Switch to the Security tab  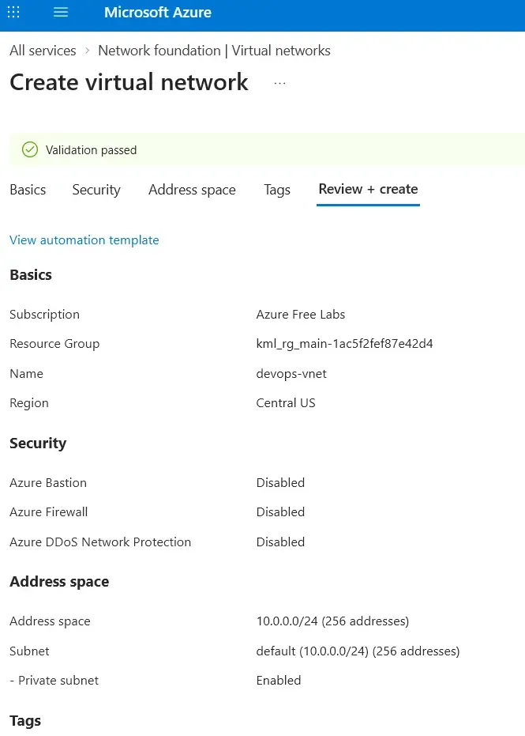pyautogui.click(x=96, y=190)
